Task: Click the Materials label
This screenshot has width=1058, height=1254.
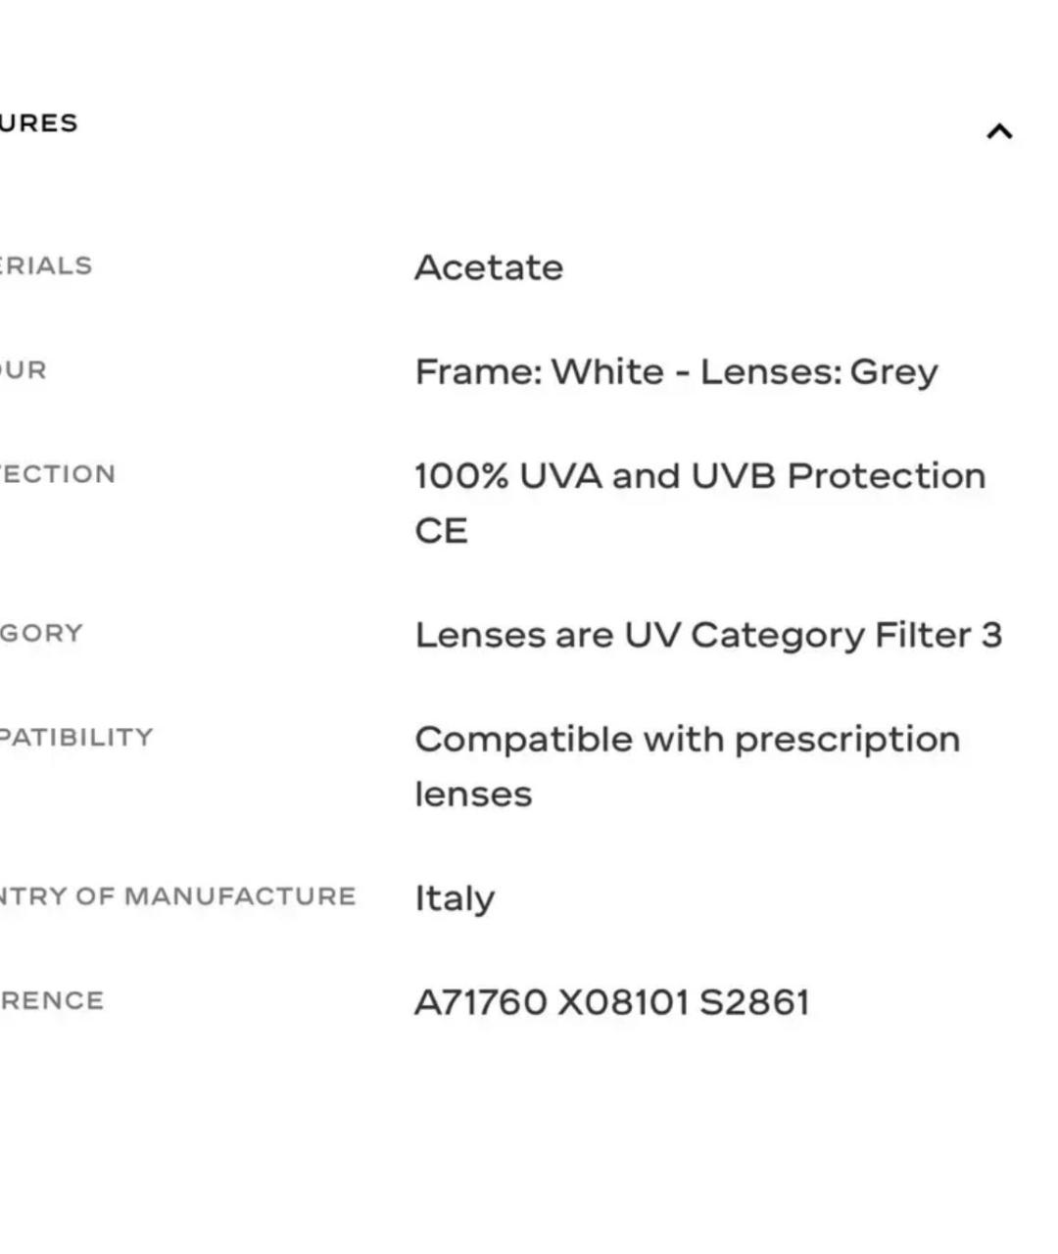Action: [x=46, y=265]
